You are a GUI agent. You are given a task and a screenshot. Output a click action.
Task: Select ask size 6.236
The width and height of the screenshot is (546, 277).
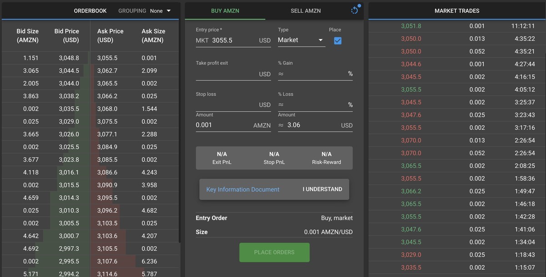point(149,262)
